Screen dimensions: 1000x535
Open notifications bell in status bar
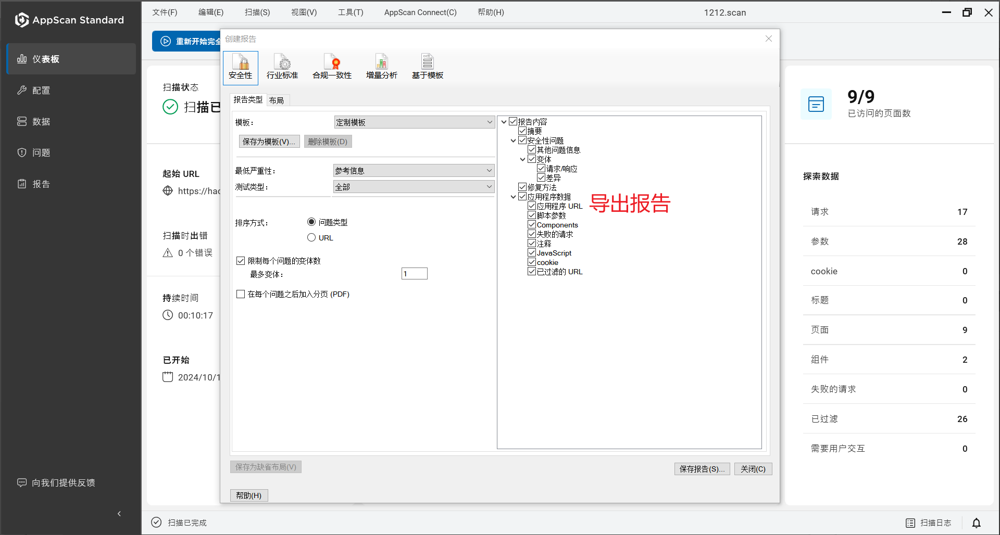977,523
